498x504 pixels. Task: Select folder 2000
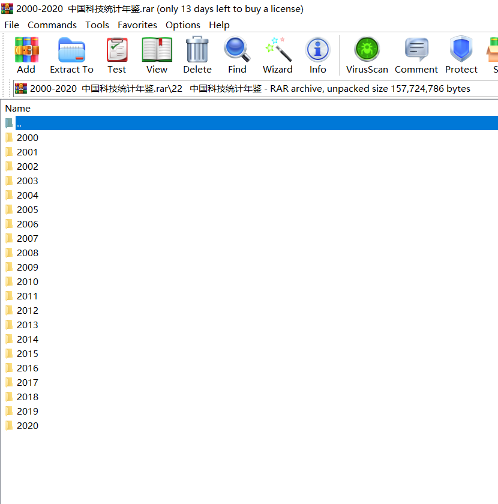(28, 137)
